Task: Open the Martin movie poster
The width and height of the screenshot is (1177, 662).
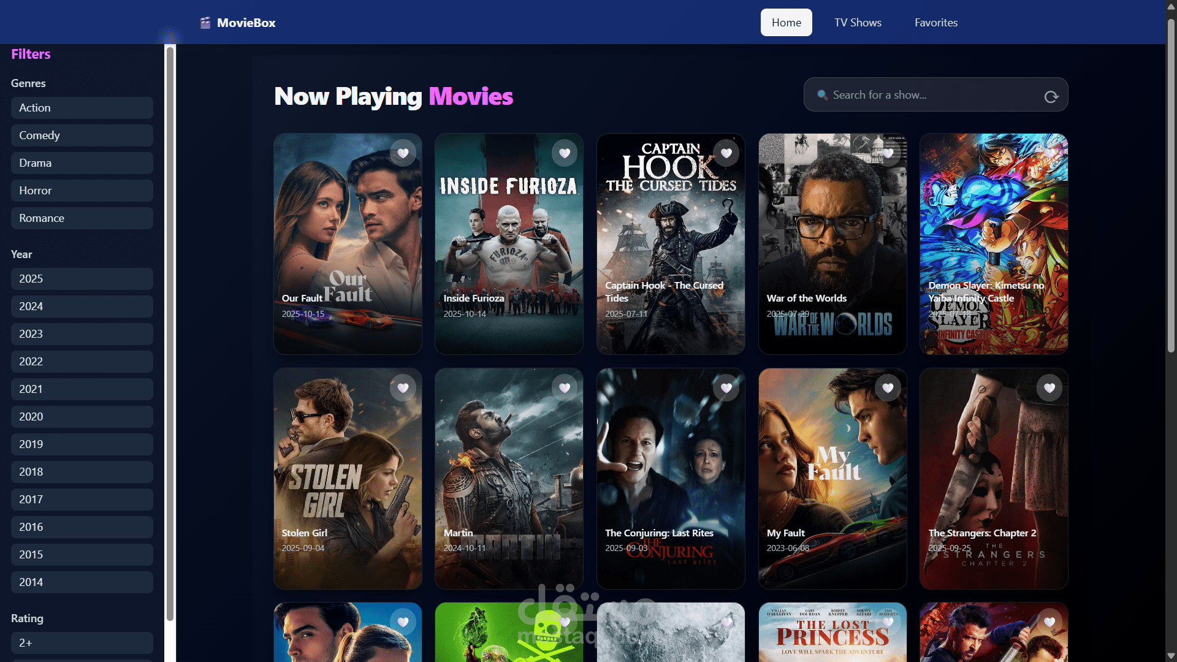Action: tap(509, 479)
